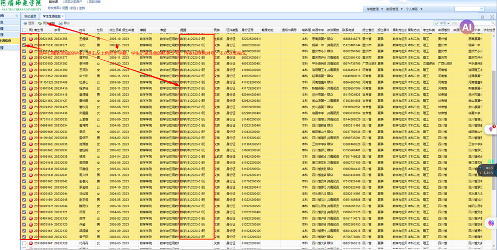
Task: Click the red X status icon for 20231399
Action: (31, 70)
